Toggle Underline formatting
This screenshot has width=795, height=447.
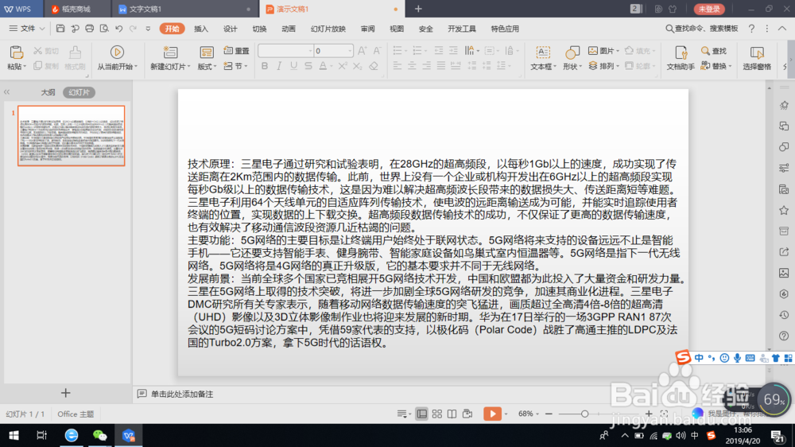(x=293, y=66)
